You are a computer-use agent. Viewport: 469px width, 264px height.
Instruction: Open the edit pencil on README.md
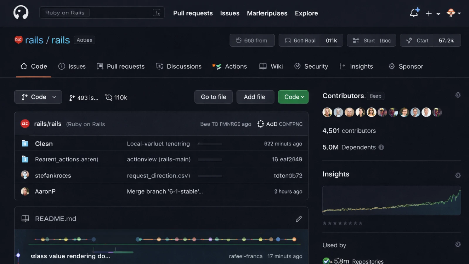pos(299,219)
